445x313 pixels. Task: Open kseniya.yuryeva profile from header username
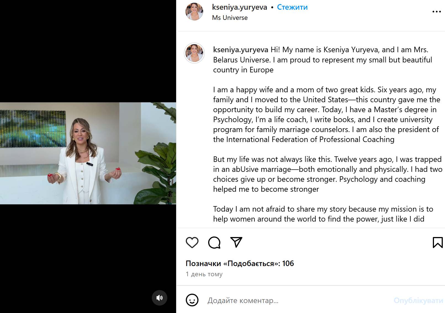pyautogui.click(x=239, y=7)
